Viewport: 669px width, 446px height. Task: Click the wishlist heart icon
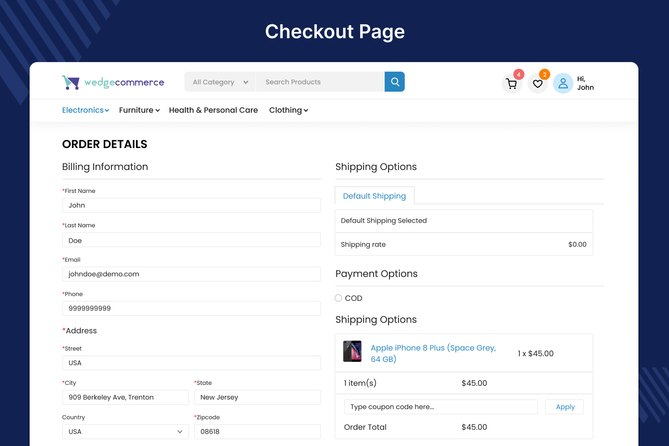pyautogui.click(x=537, y=83)
